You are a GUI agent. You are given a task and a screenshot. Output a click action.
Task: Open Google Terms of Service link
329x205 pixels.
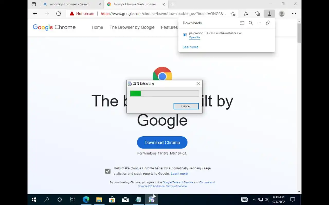(x=178, y=182)
